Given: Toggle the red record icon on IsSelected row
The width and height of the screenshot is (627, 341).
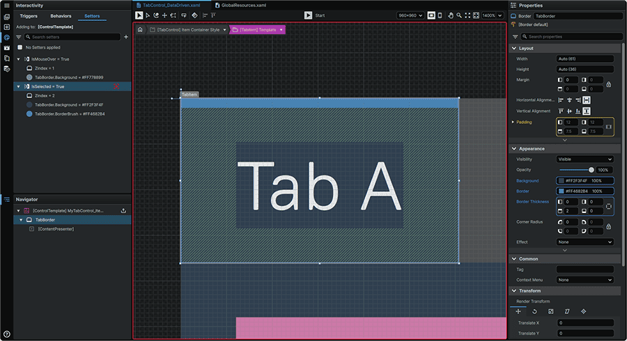Looking at the screenshot, I should [116, 86].
